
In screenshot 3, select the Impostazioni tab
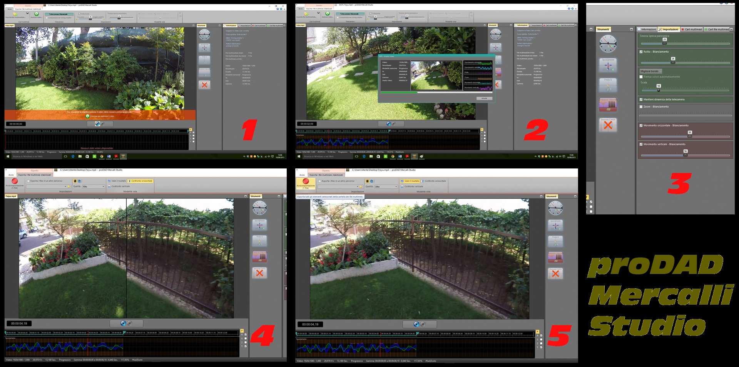pyautogui.click(x=669, y=29)
